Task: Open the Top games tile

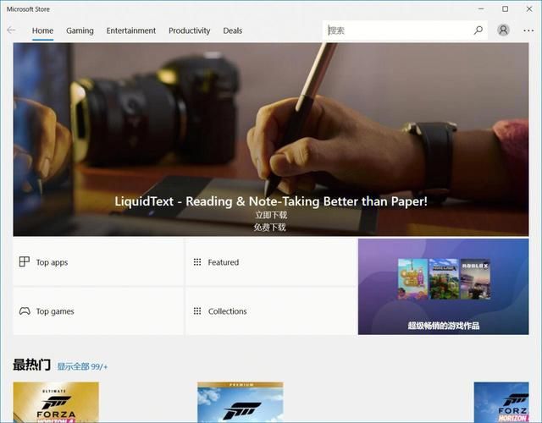Action: pyautogui.click(x=98, y=311)
